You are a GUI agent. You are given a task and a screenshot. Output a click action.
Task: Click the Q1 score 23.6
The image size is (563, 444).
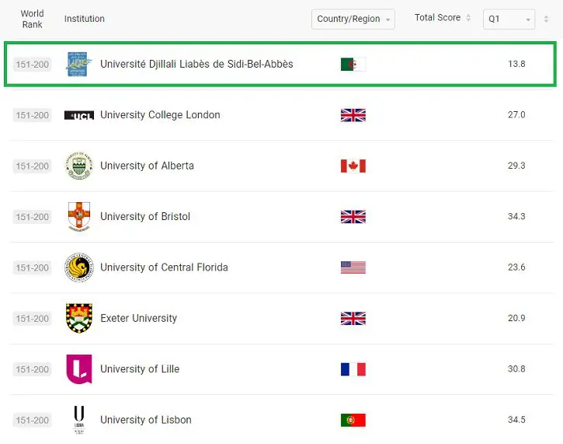(516, 267)
